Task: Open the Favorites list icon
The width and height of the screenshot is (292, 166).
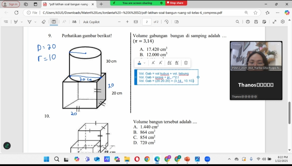Action: point(268,13)
